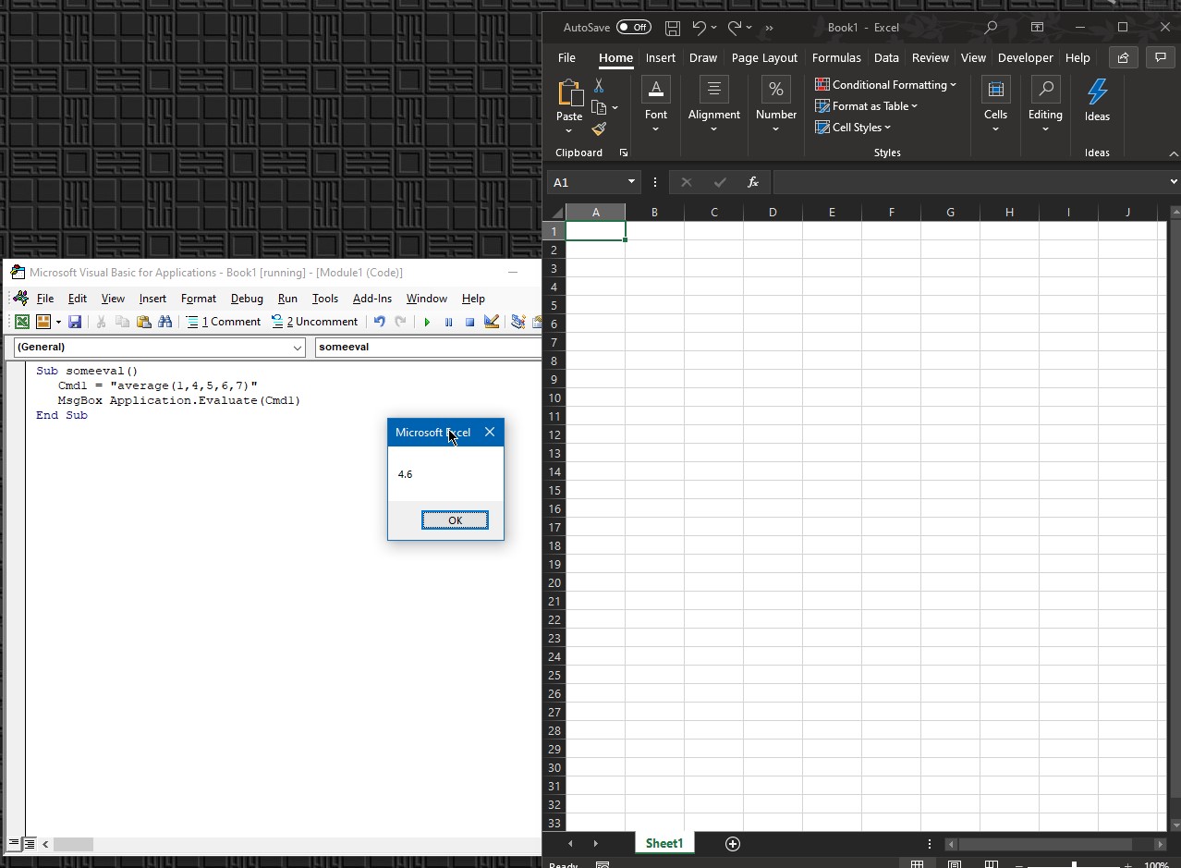Switch to Full Module View in code window
This screenshot has width=1181, height=868.
pos(30,844)
